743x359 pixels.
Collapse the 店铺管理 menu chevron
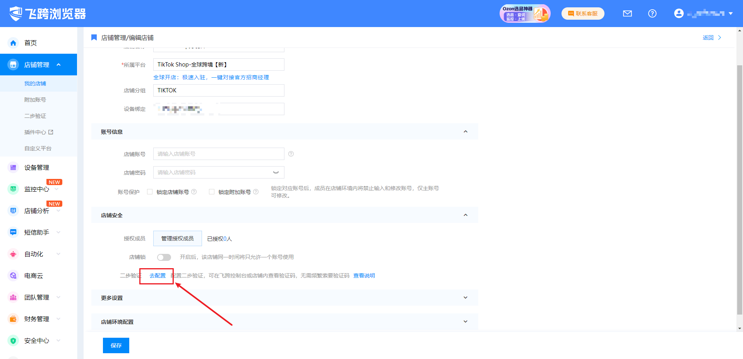pos(59,65)
